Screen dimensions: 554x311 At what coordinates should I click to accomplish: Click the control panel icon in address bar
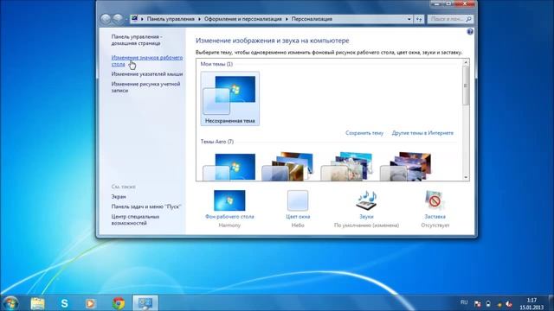click(135, 19)
